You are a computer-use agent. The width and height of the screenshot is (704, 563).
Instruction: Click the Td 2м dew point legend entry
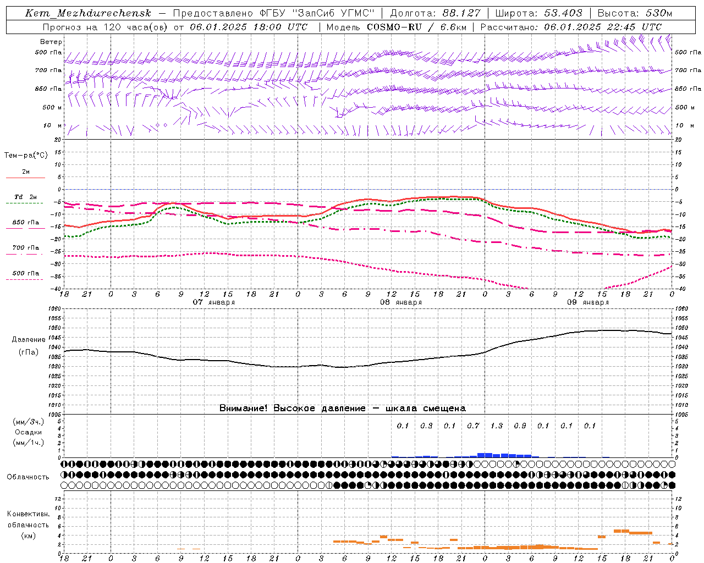25,197
